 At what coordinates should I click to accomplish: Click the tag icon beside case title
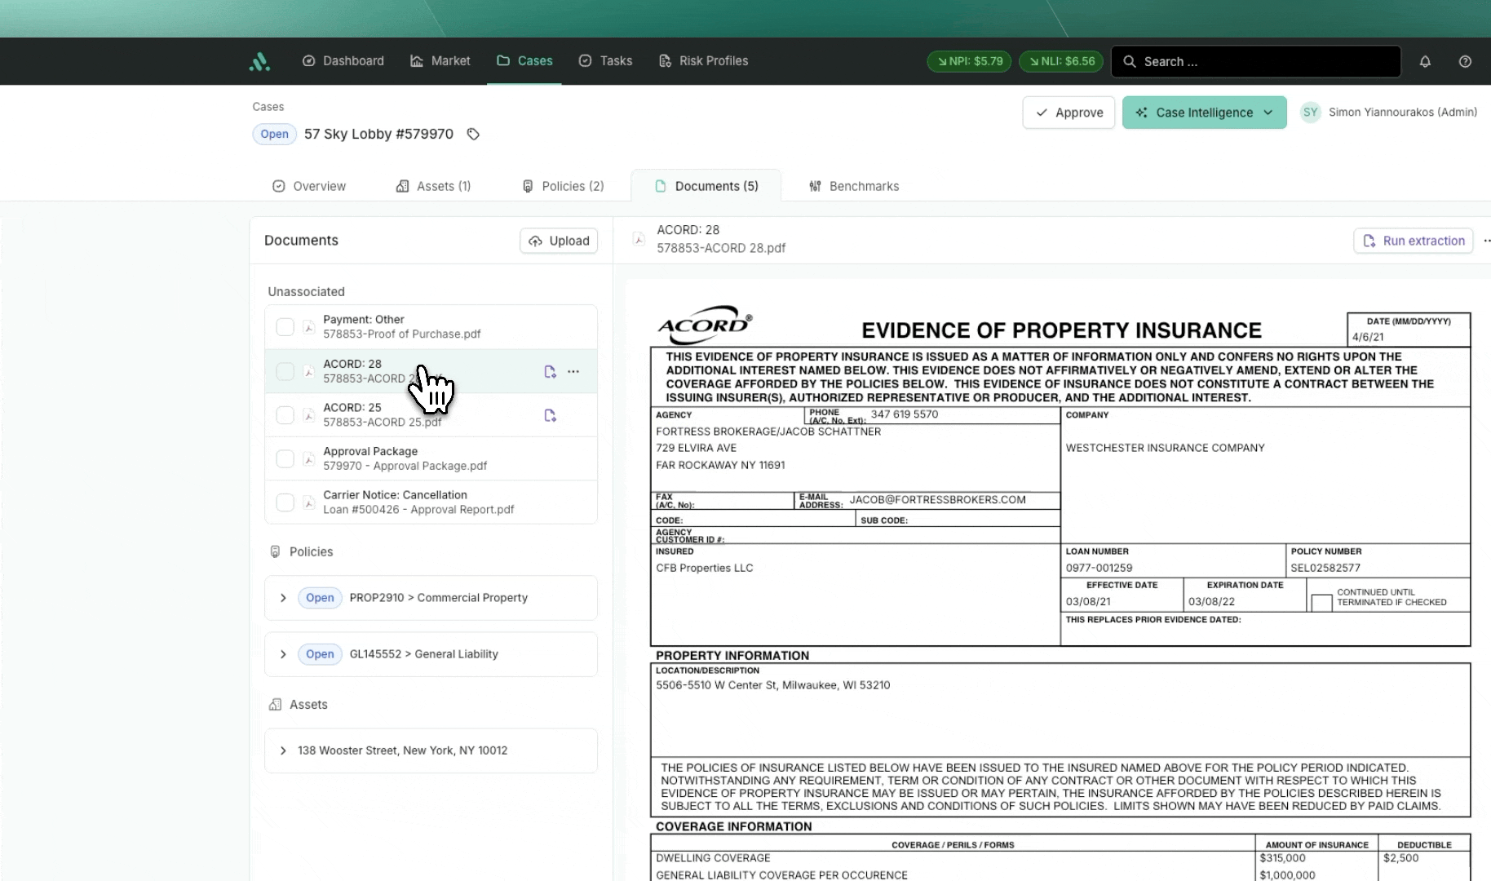pos(473,134)
